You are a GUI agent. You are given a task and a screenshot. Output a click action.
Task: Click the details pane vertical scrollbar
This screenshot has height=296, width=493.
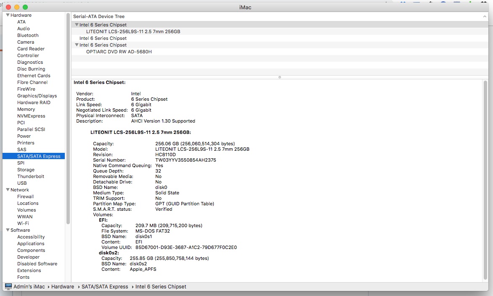(486, 180)
